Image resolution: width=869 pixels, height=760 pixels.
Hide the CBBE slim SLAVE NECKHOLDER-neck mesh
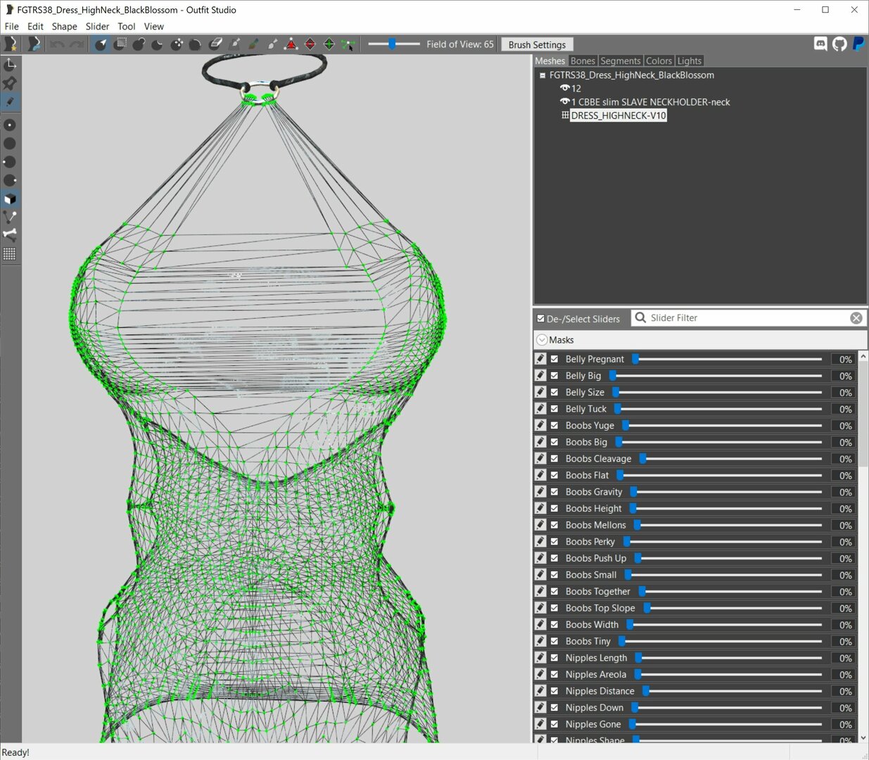[x=564, y=101]
